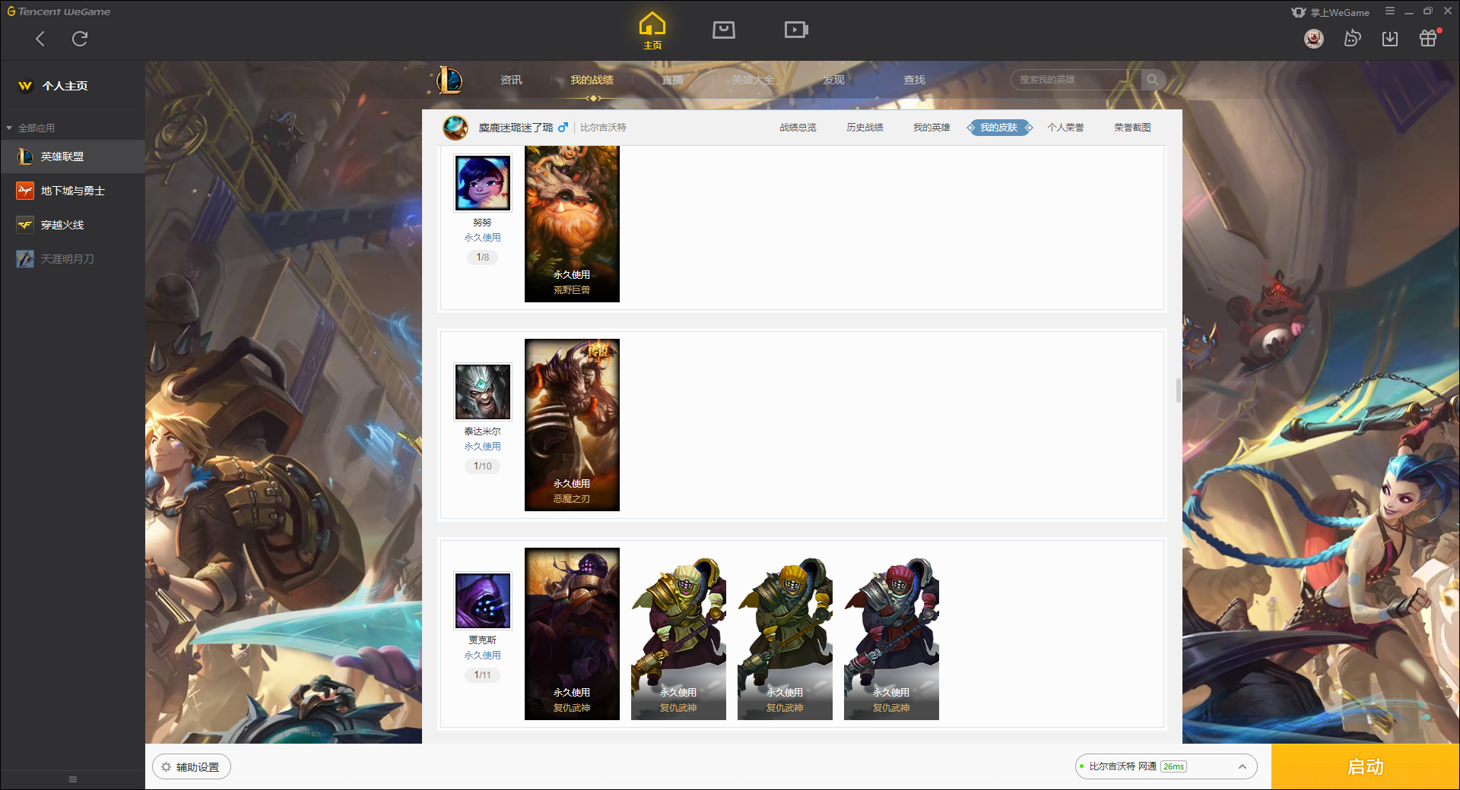Click the sidebar bottom grip icon
Image resolution: width=1460 pixels, height=790 pixels.
(x=73, y=779)
